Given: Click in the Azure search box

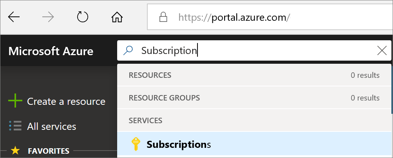Looking at the screenshot, I should [x=255, y=50].
